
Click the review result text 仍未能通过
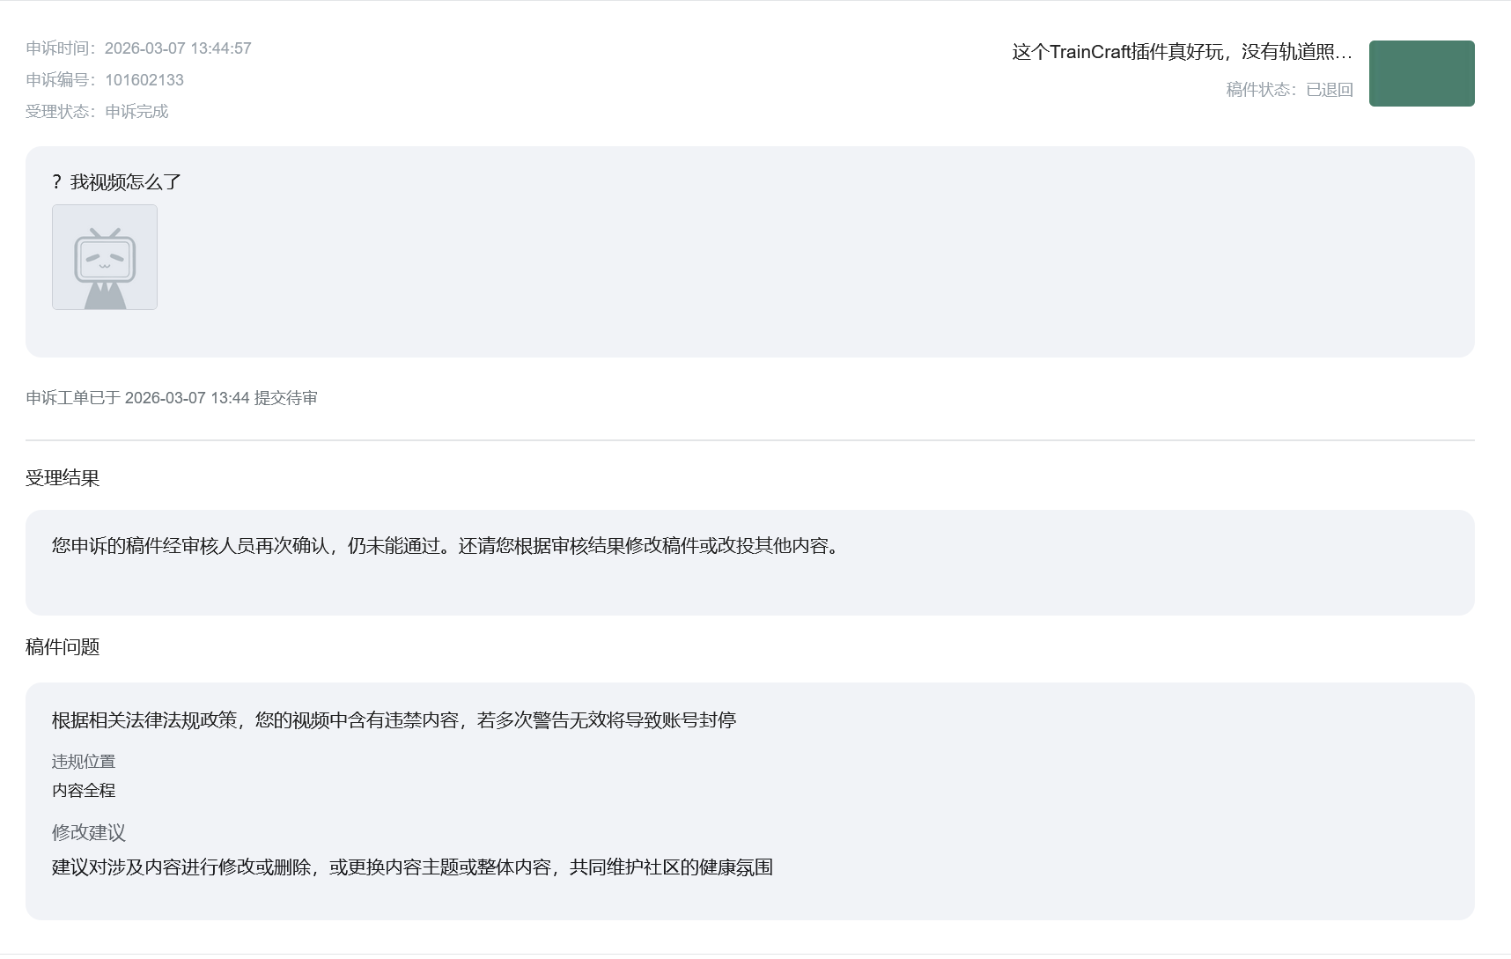tap(446, 546)
